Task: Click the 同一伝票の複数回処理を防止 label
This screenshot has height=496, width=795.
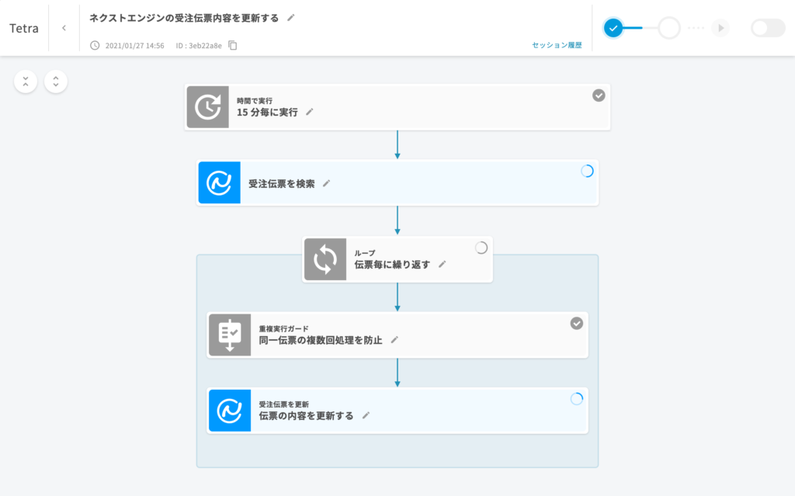Action: [x=321, y=340]
